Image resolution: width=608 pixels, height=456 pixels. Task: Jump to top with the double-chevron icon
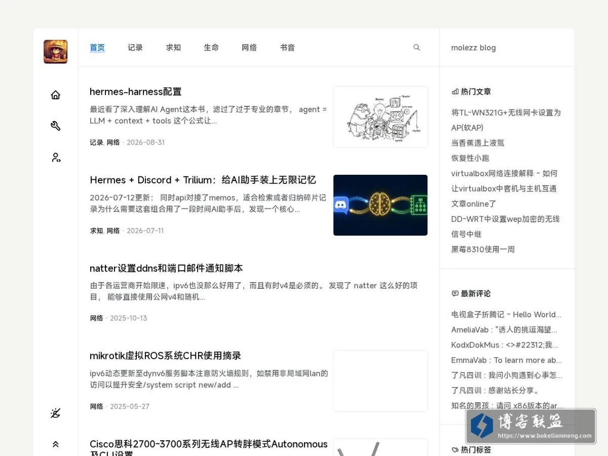tap(56, 444)
